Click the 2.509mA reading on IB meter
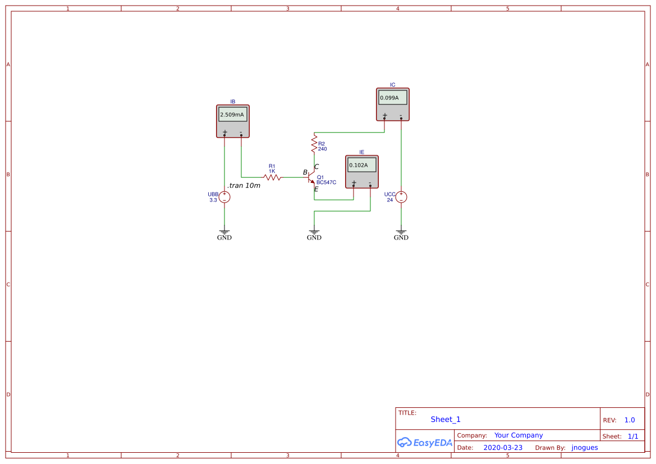 point(232,114)
